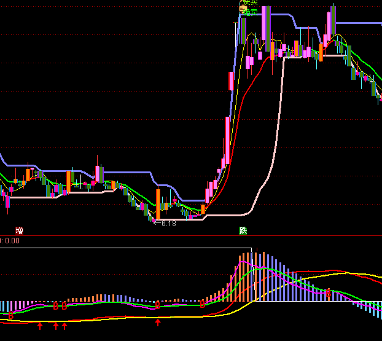This screenshot has height=341, width=382.
Task: Click the green signal label below 快买
Action: tap(250, 12)
